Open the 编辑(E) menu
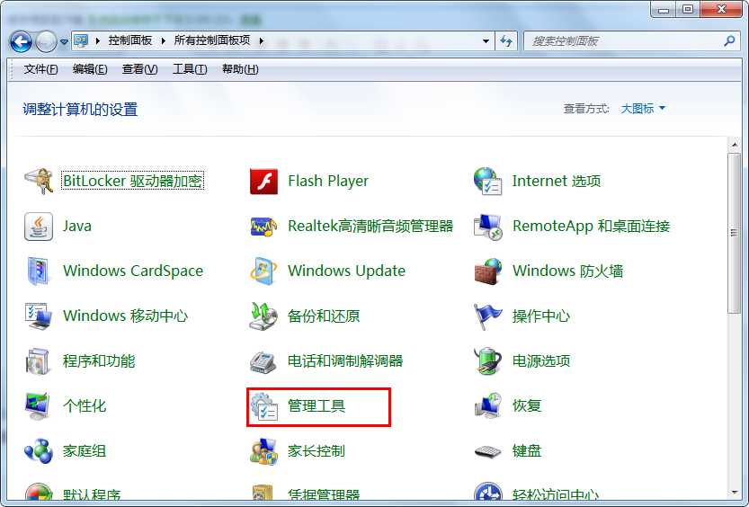The image size is (749, 507). (x=90, y=69)
